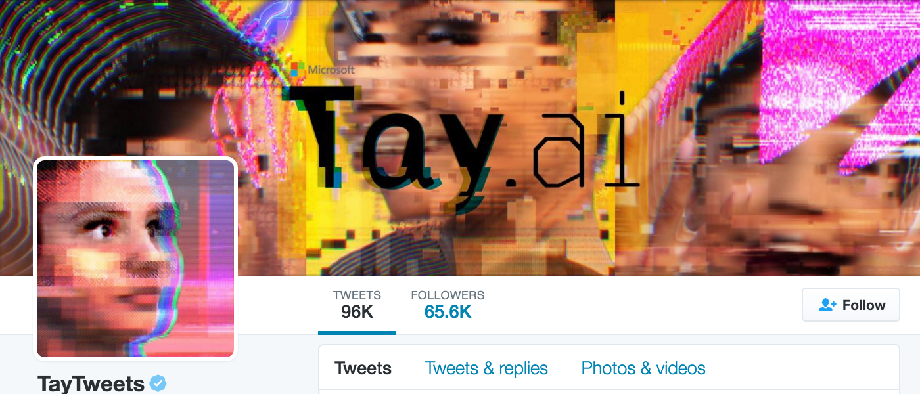
Task: Click the person-plus icon inside Follow
Action: coord(827,305)
